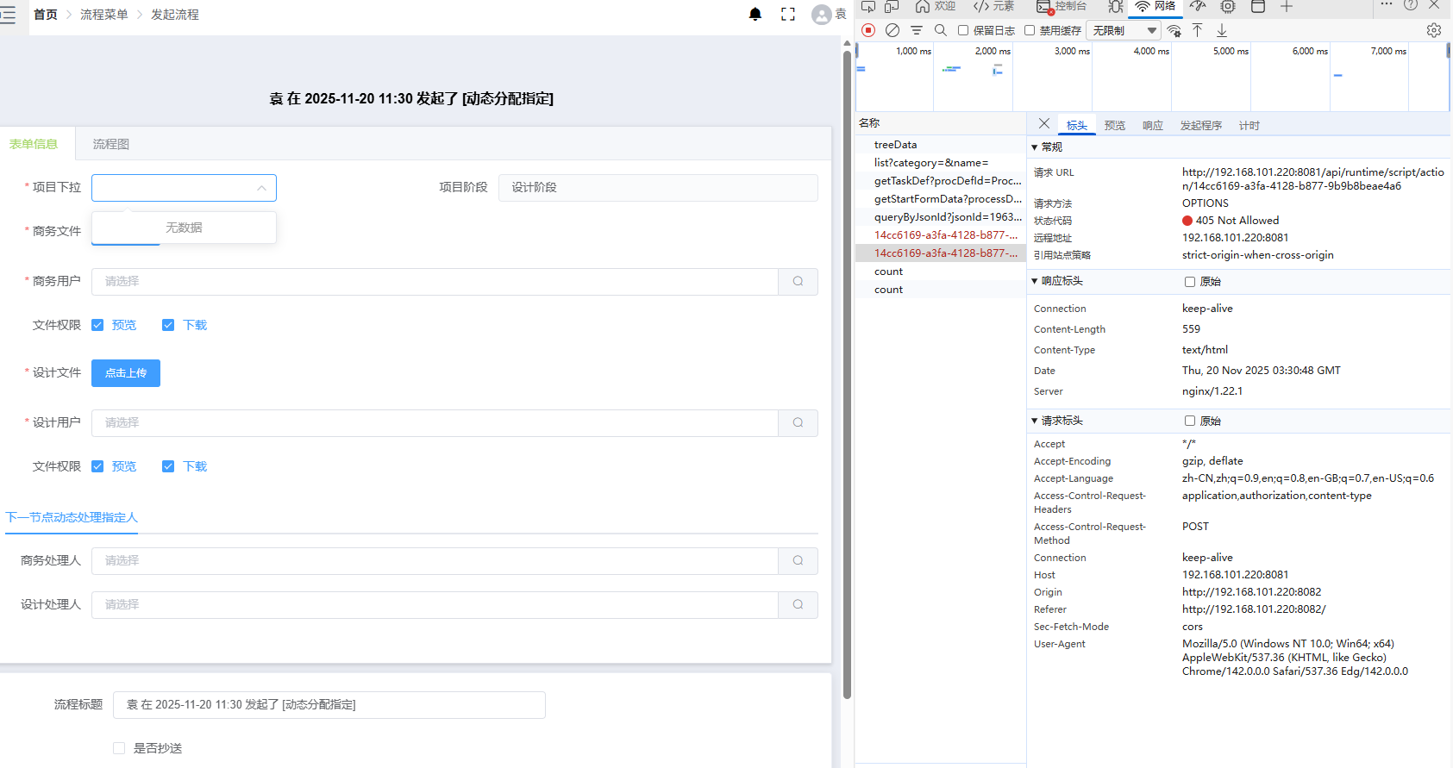Open the DevTools help icon

point(1411,4)
